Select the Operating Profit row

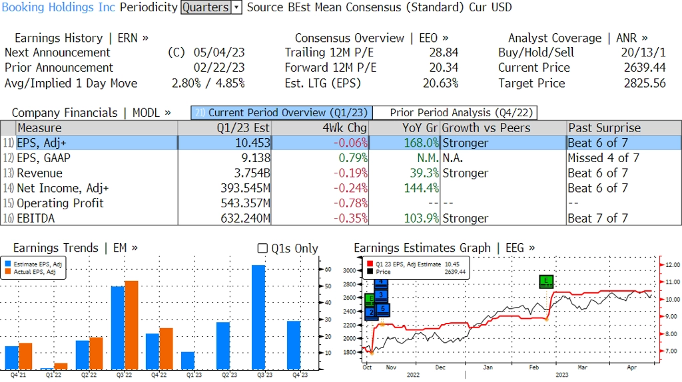coord(341,203)
